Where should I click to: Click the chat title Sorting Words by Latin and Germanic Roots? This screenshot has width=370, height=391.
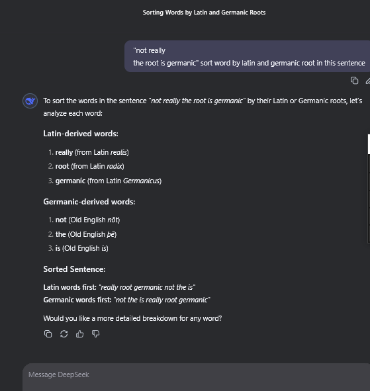click(x=204, y=13)
